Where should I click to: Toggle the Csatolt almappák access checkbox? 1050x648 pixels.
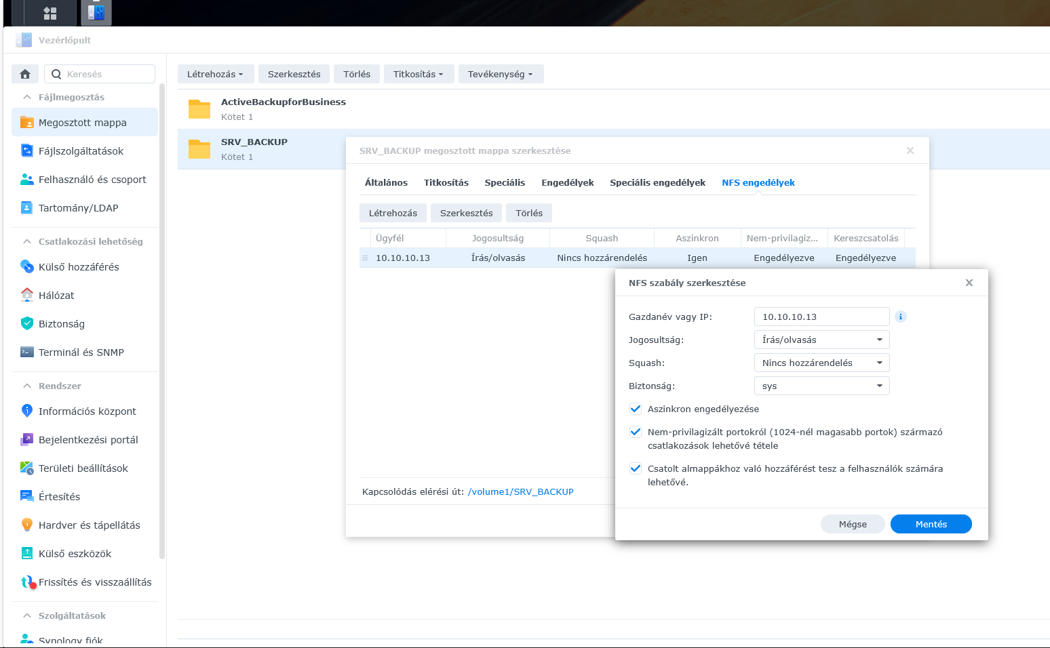tap(636, 468)
